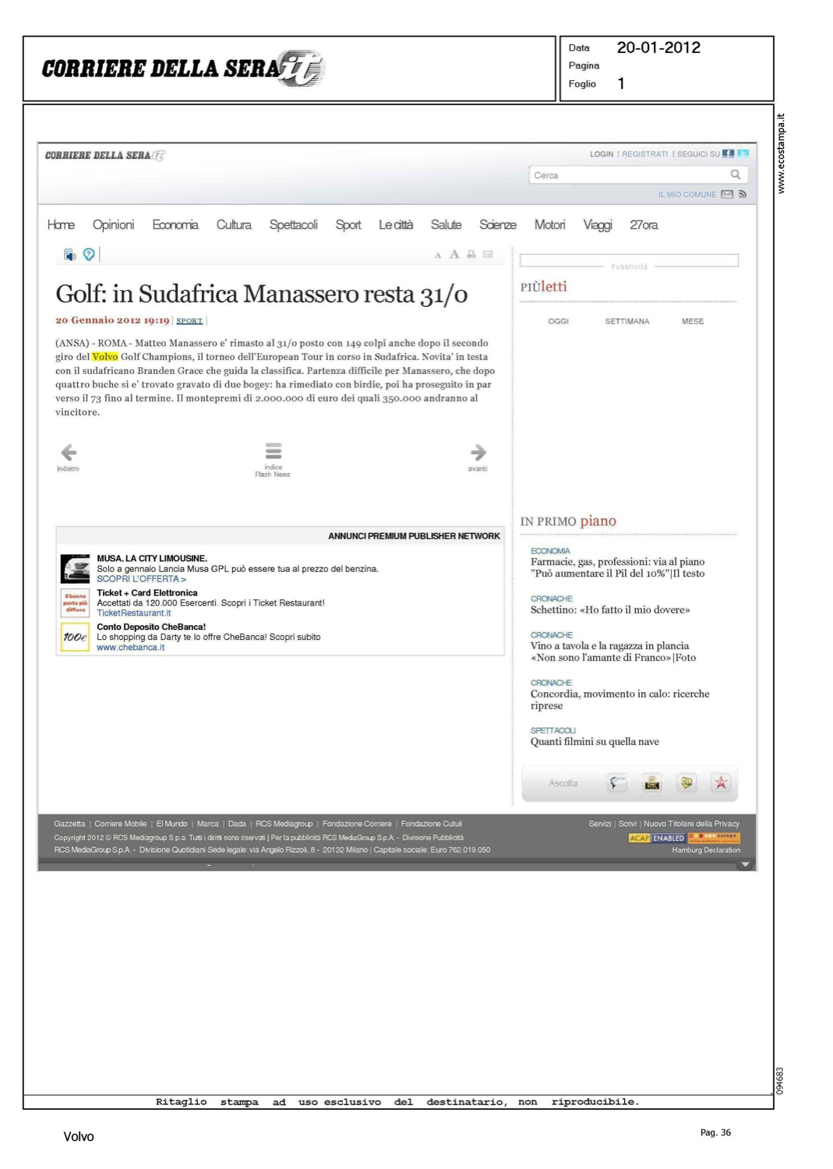Open the Motori section in navigation
The width and height of the screenshot is (833, 1169).
click(549, 224)
